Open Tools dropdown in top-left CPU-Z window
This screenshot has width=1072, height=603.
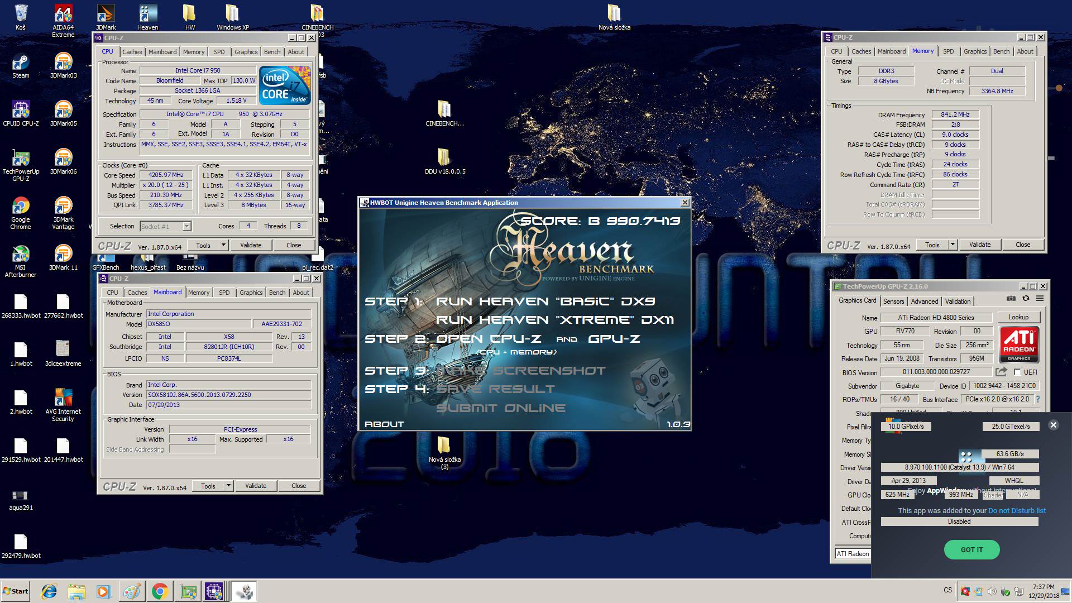(223, 245)
